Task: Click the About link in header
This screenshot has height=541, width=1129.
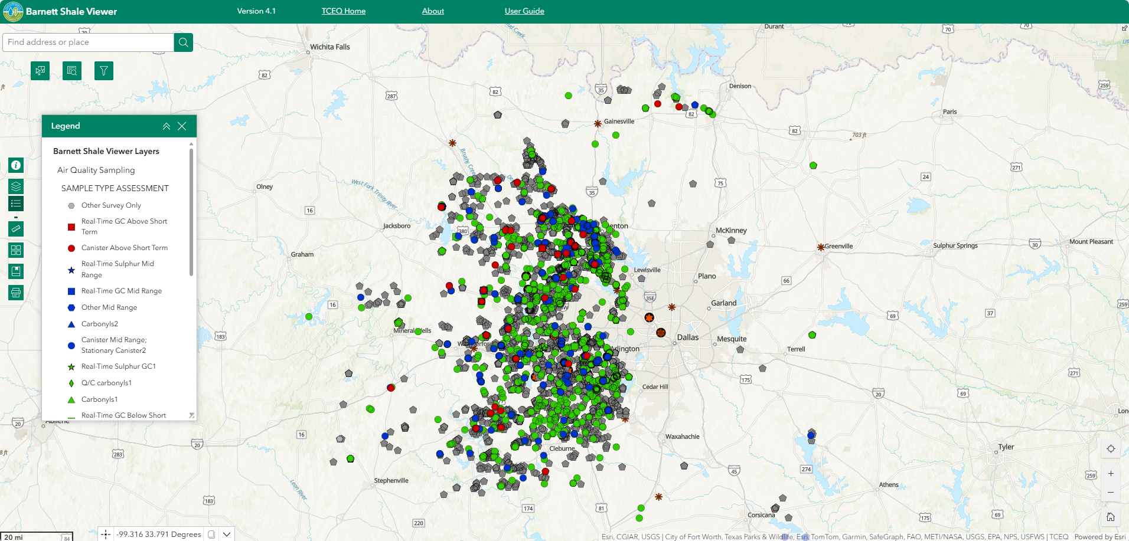Action: pos(433,11)
